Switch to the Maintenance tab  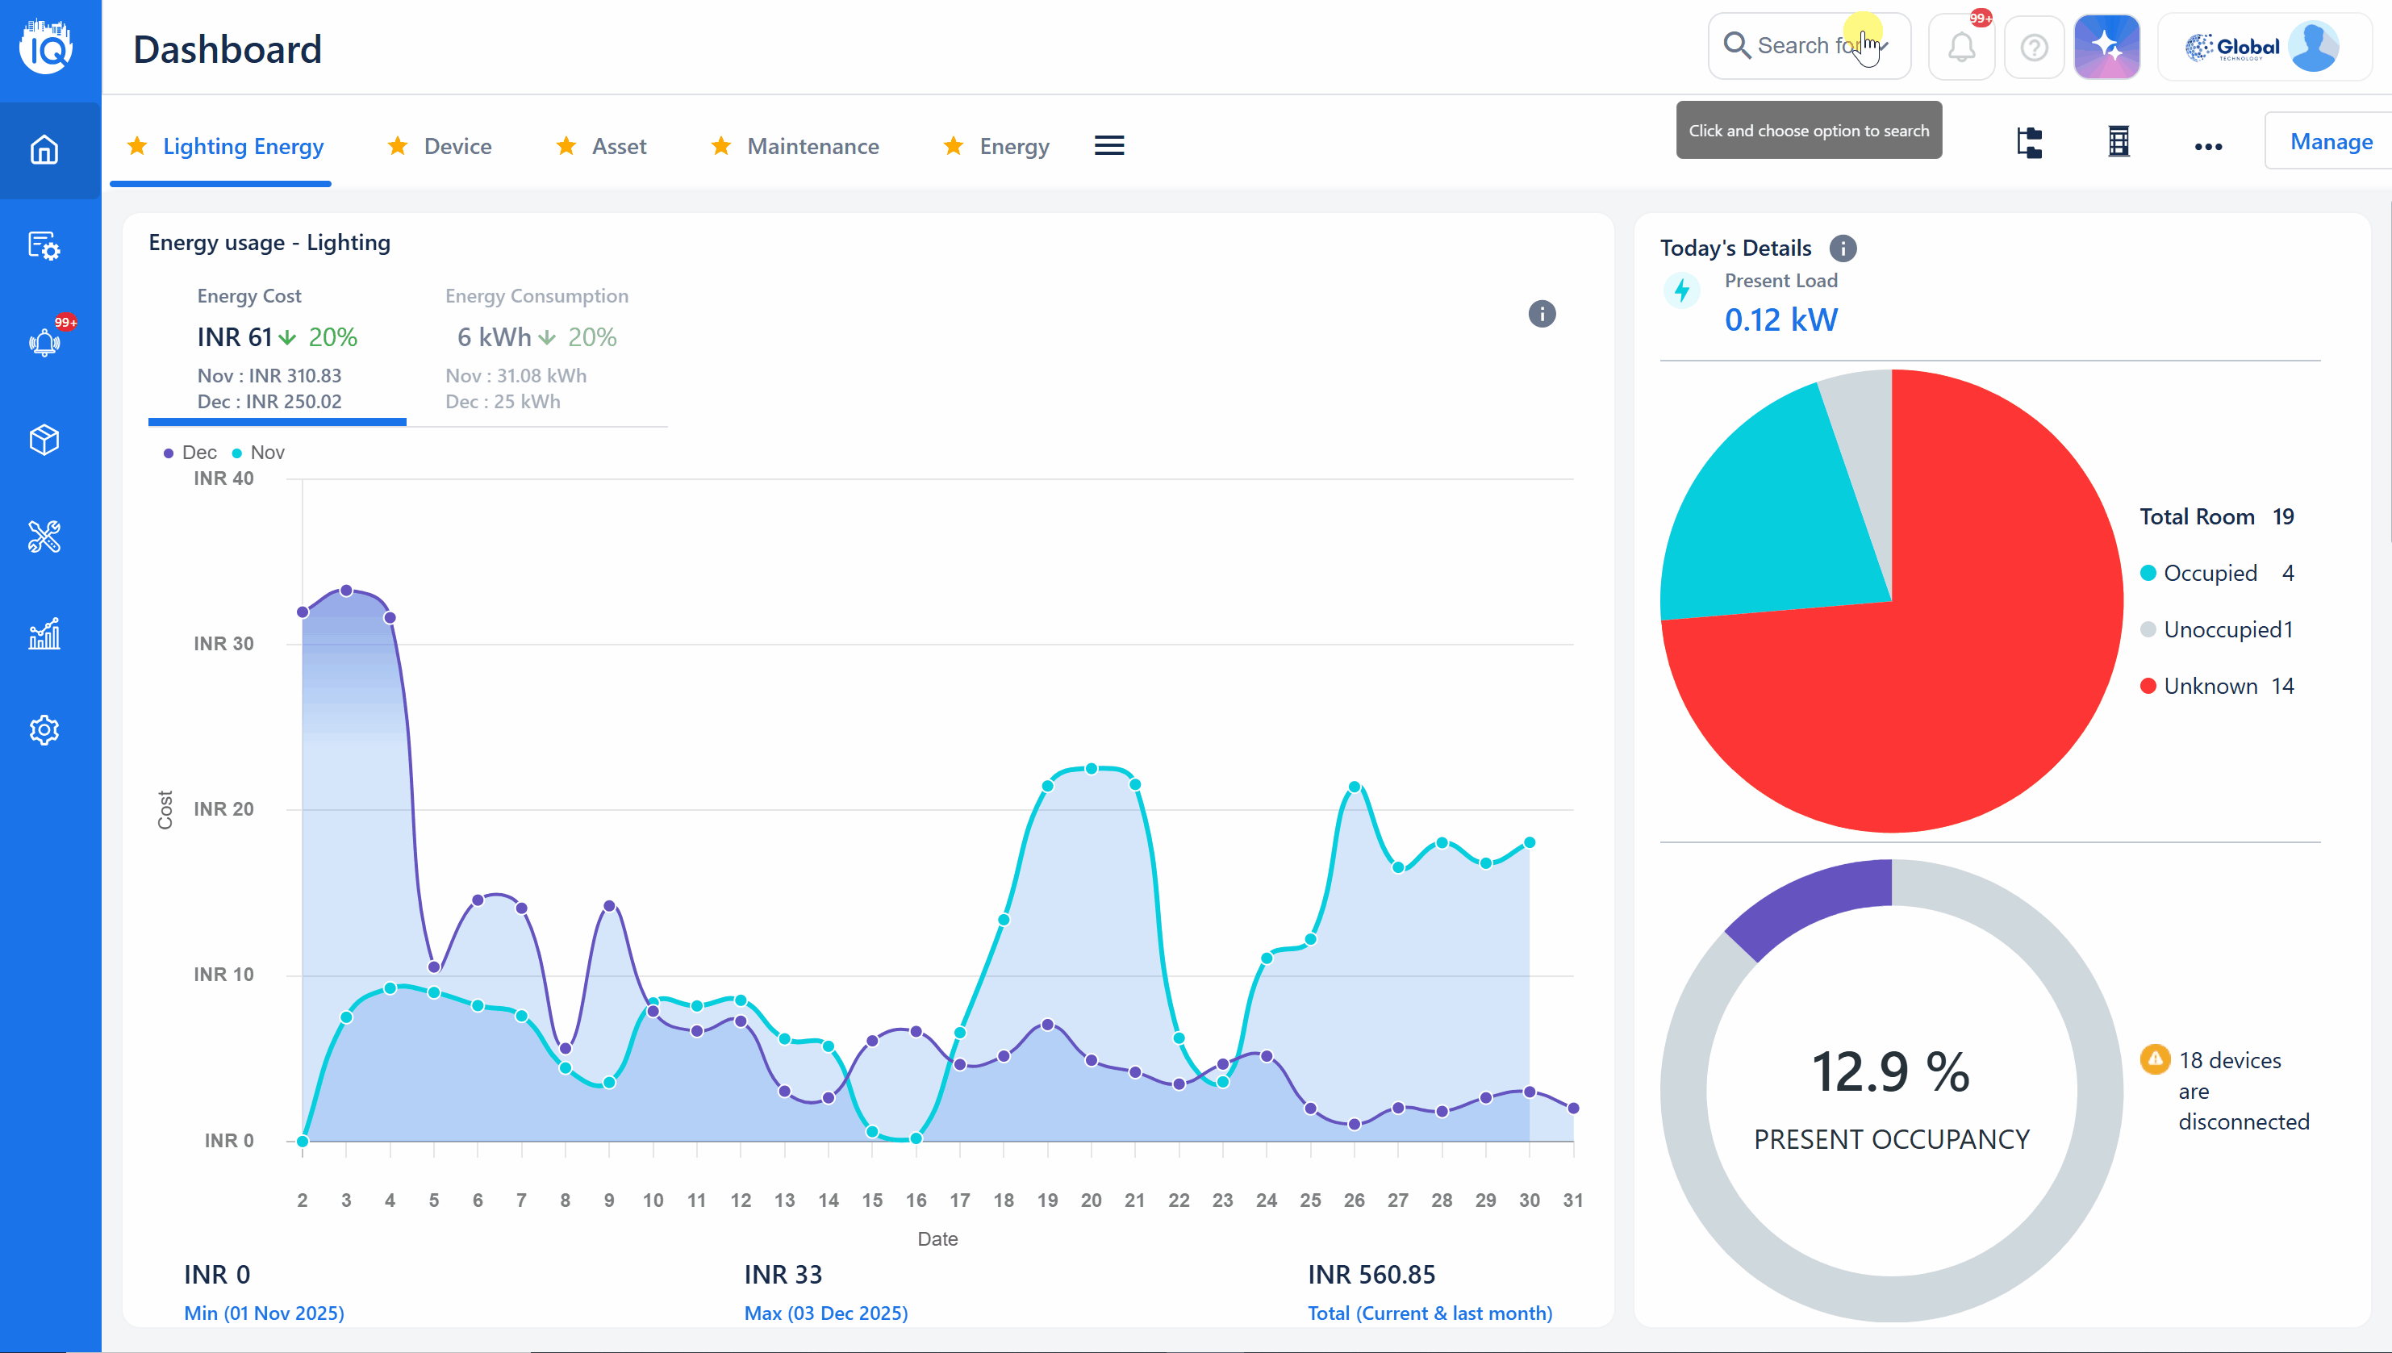coord(812,146)
